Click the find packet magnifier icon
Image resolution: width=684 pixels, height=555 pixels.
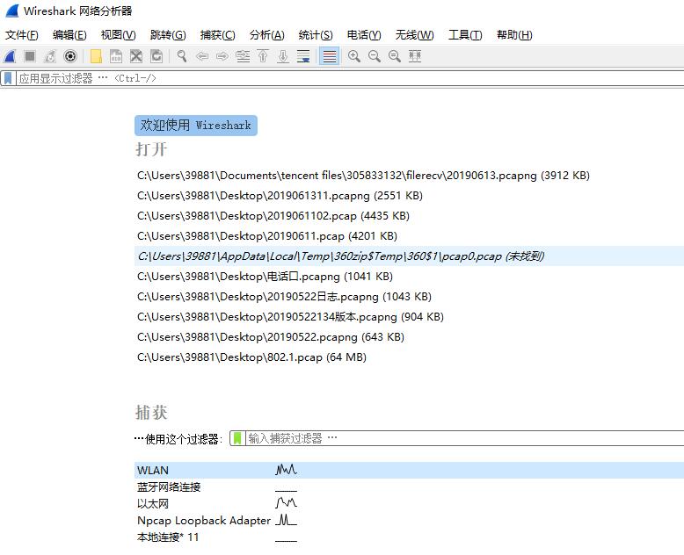[181, 56]
